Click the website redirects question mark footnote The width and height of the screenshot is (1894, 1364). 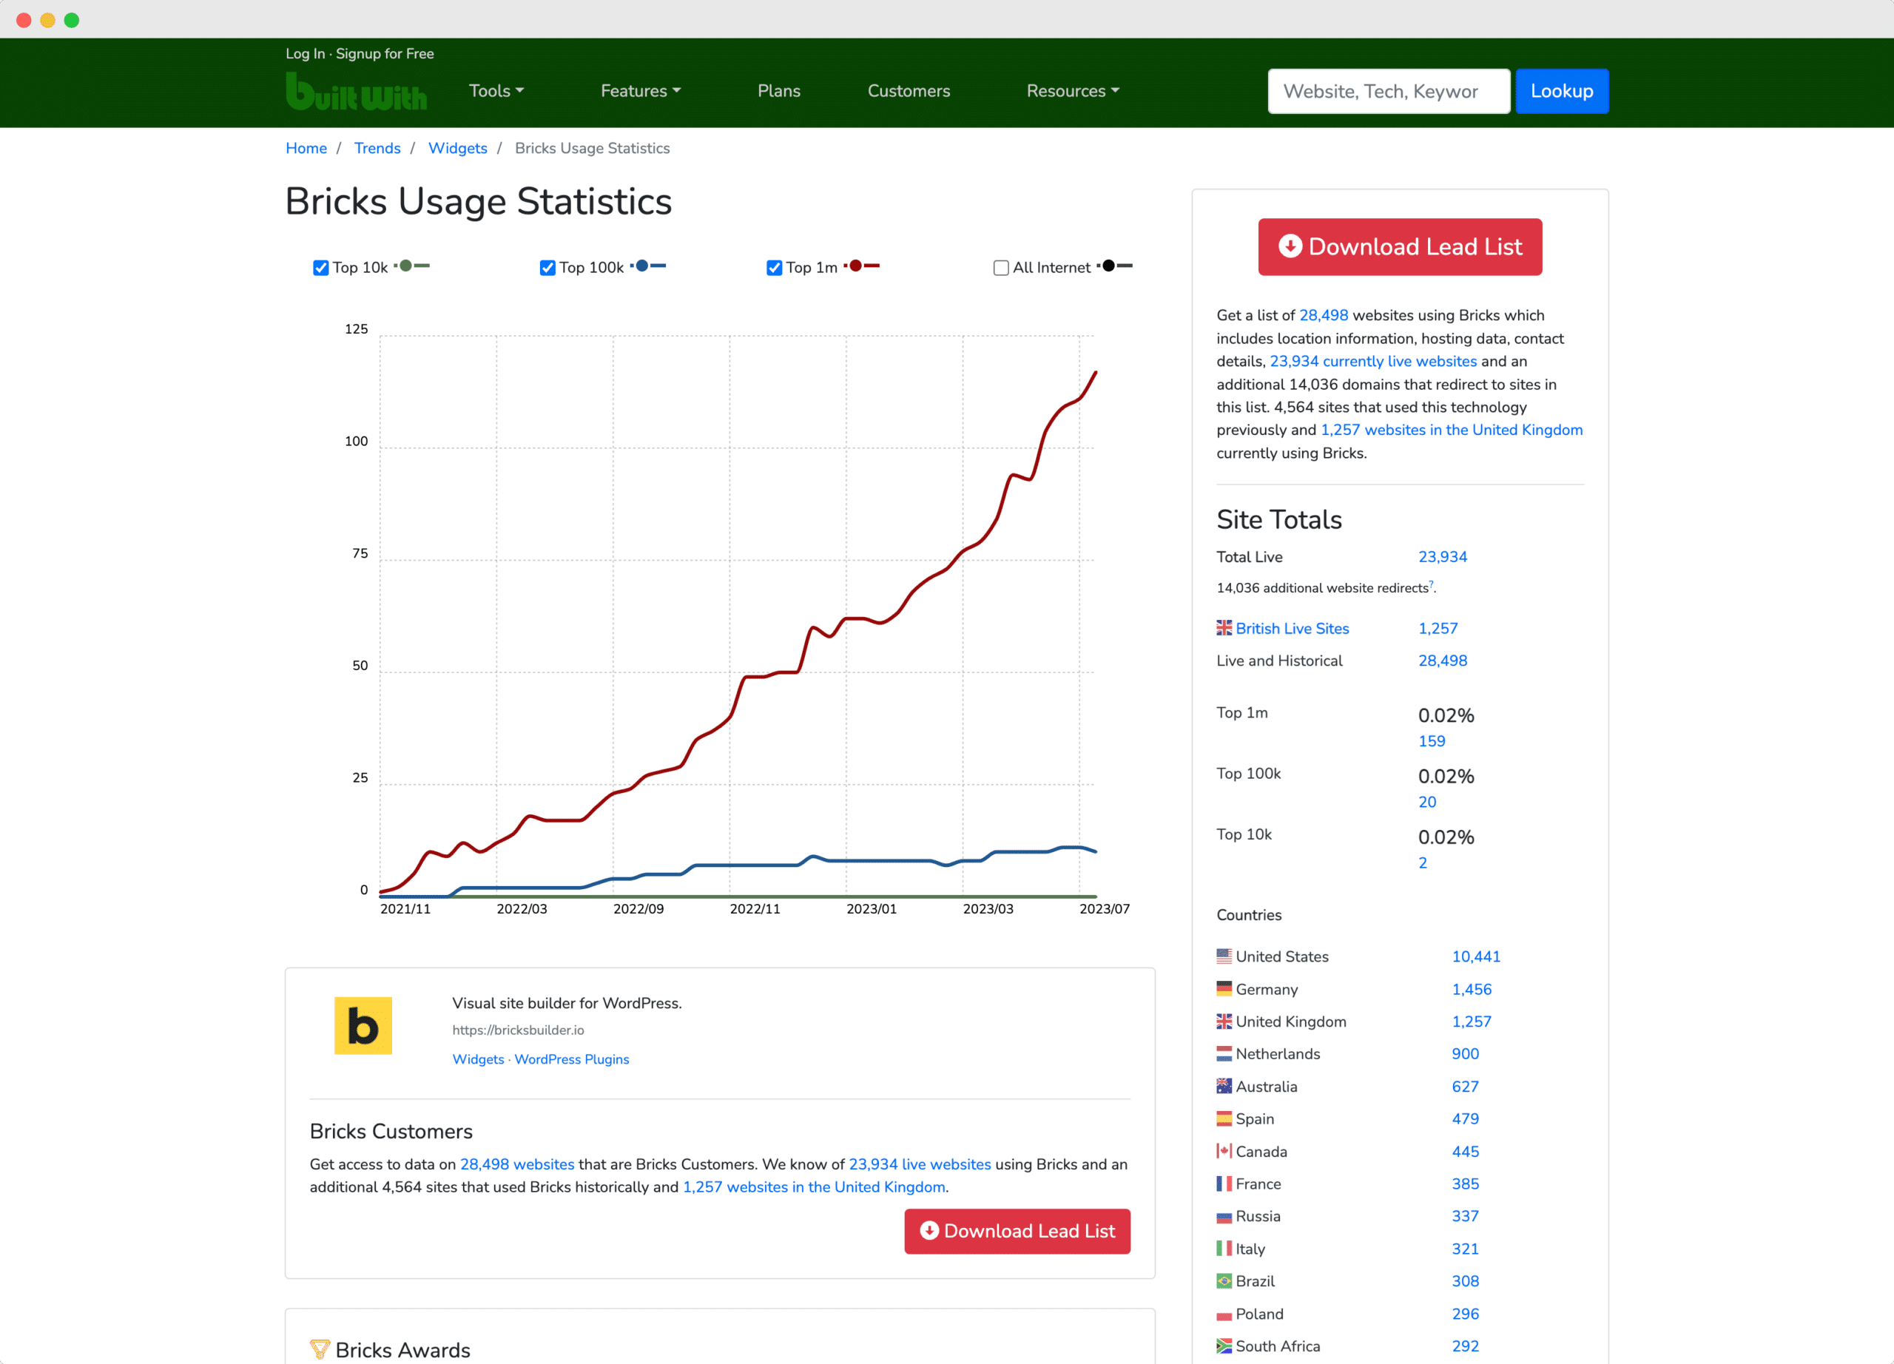pyautogui.click(x=1431, y=584)
